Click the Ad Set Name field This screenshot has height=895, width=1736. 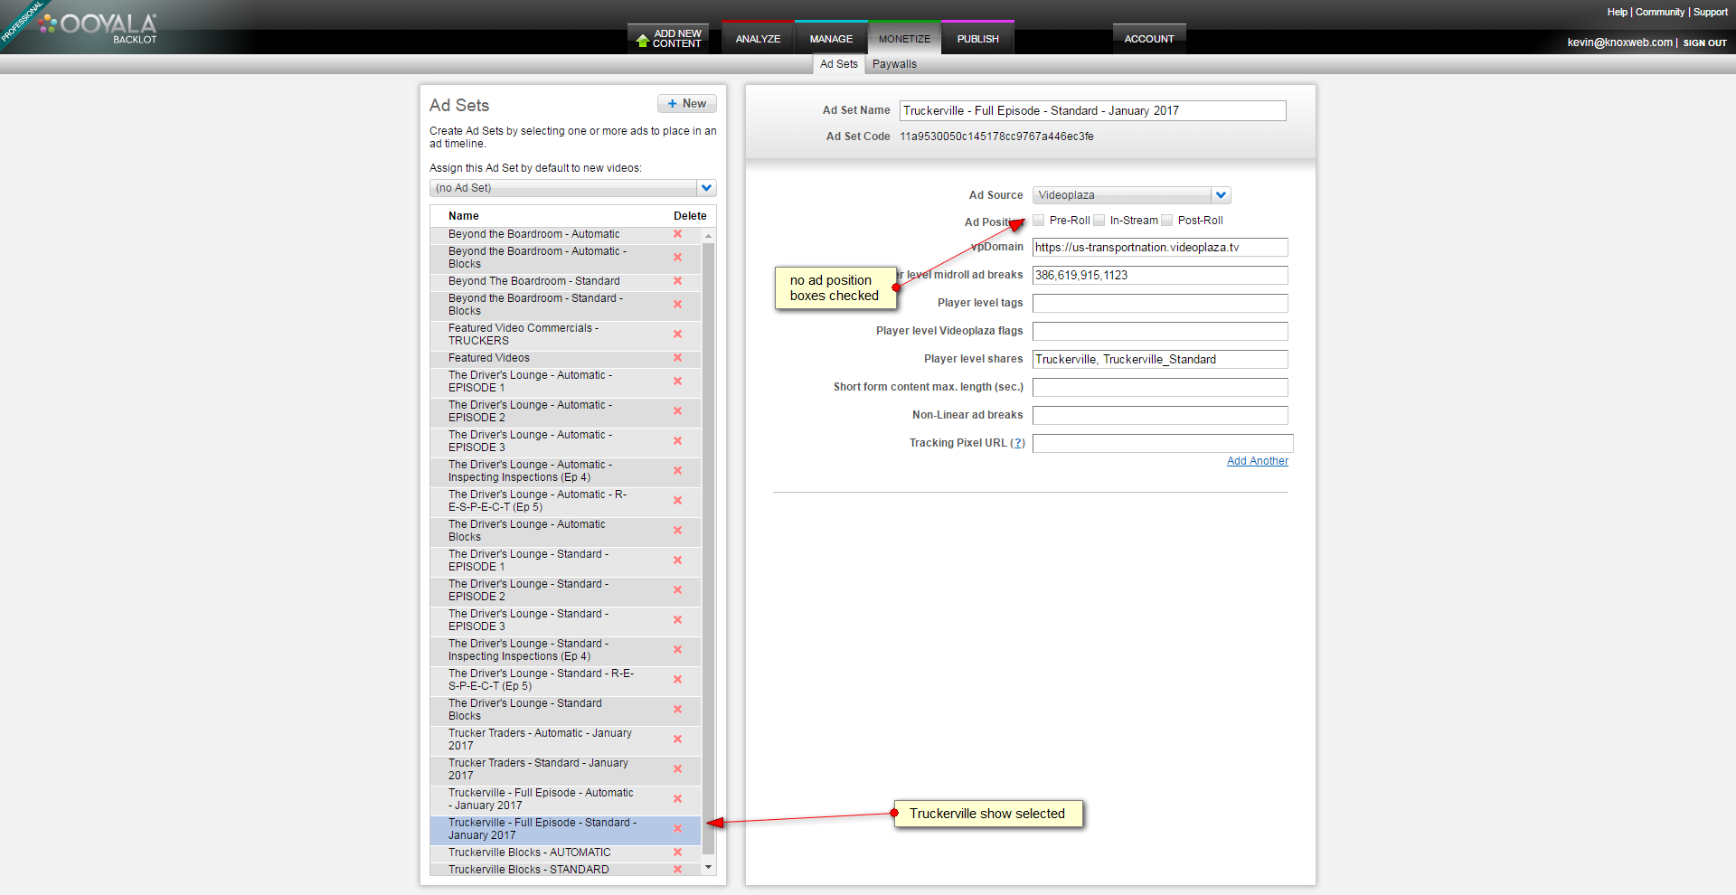(1093, 110)
